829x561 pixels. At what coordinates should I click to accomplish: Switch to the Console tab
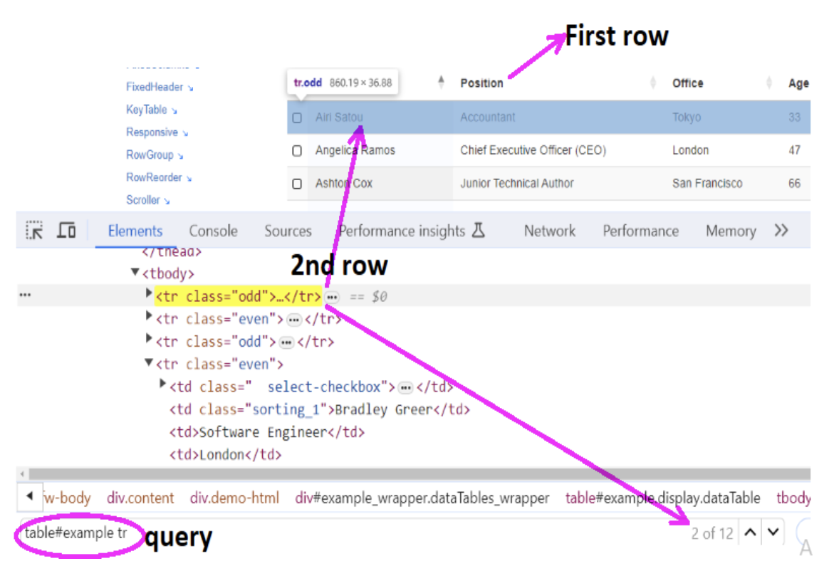pos(213,231)
